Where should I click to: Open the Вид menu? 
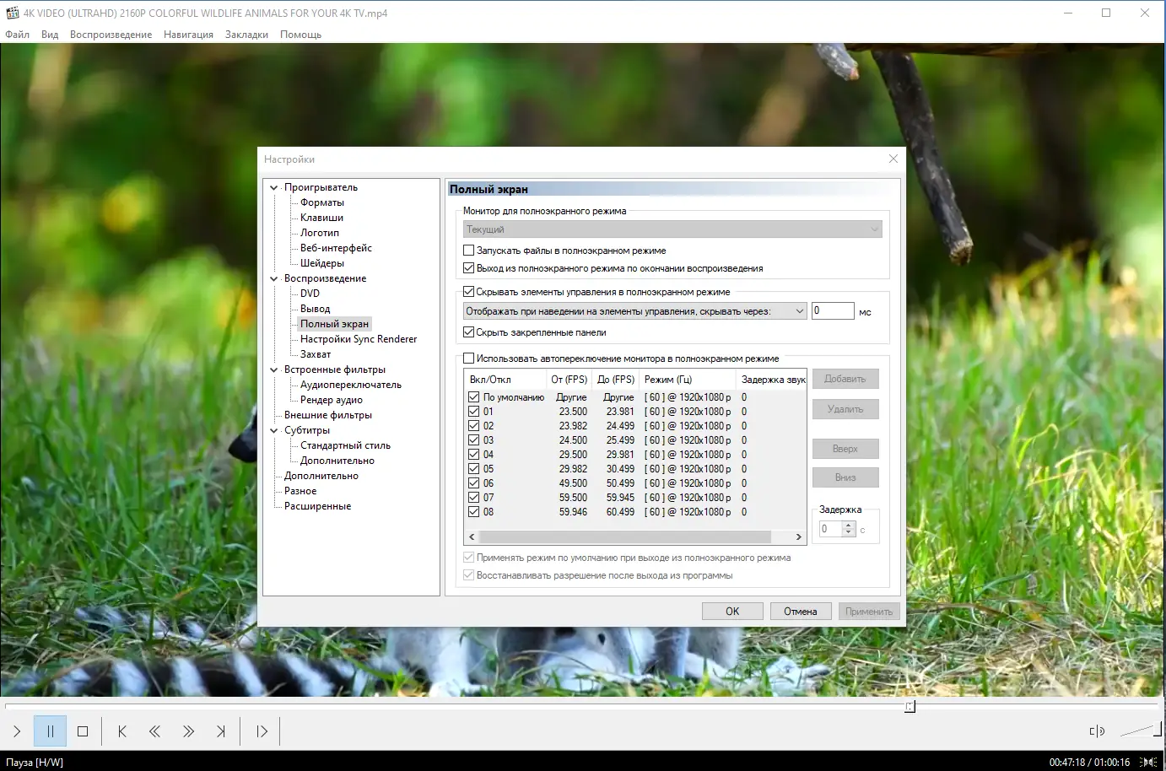(50, 35)
